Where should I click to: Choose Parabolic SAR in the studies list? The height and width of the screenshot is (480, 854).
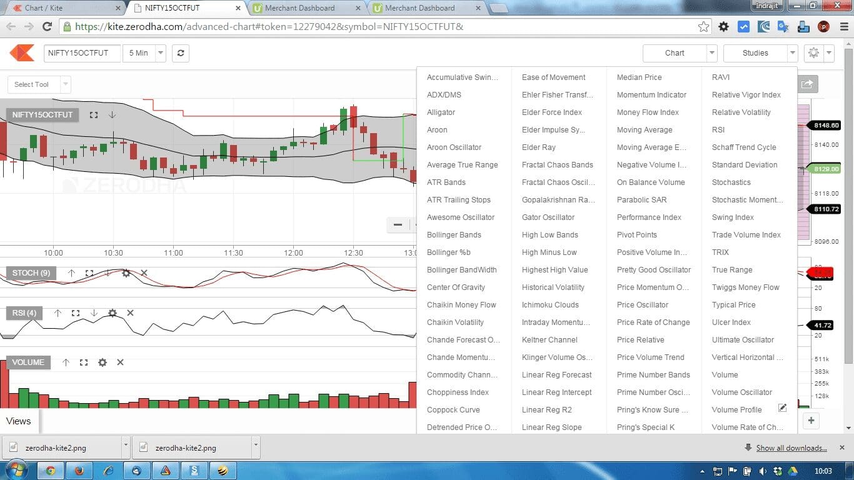(x=641, y=200)
